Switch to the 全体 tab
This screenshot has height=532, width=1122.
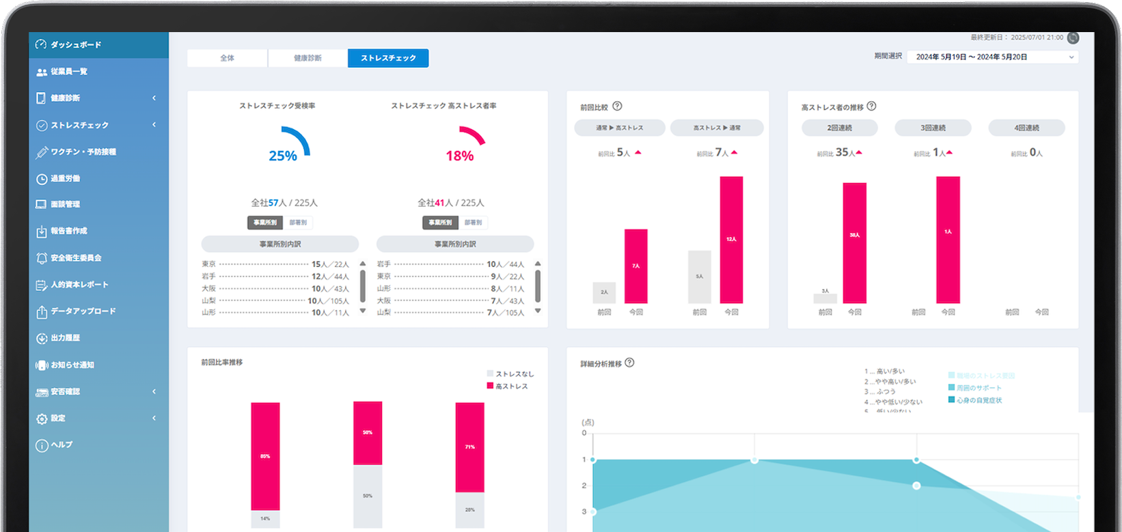[228, 58]
